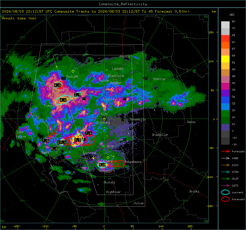This screenshot has width=246, height=230.
Task: Click the 3.9 storm tops label
Action: pyautogui.click(x=77, y=95)
